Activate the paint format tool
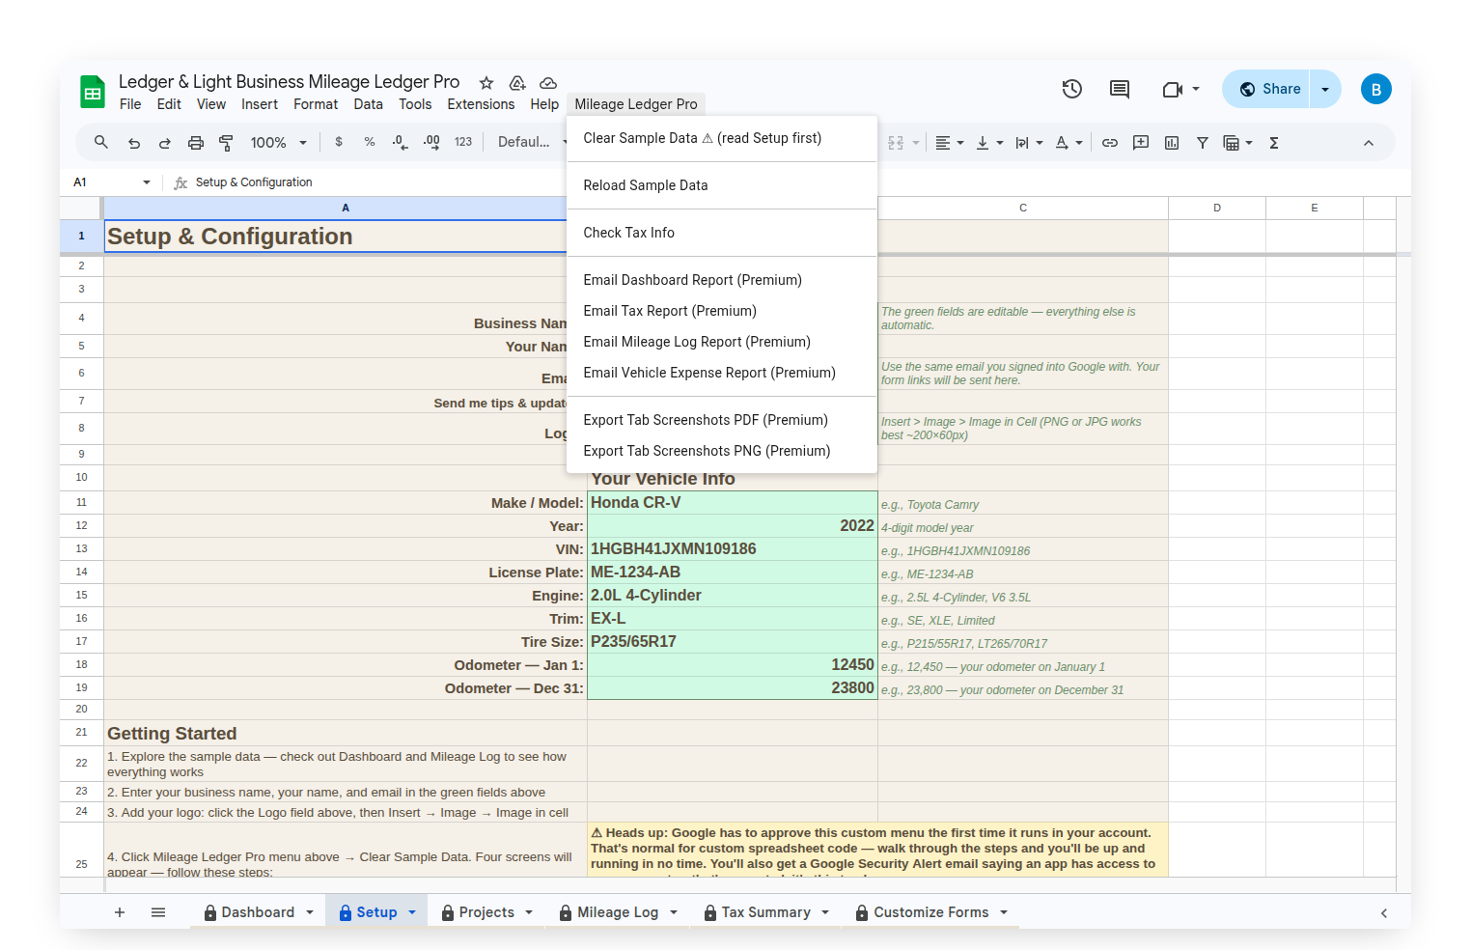This screenshot has height=950, width=1471. point(227,143)
